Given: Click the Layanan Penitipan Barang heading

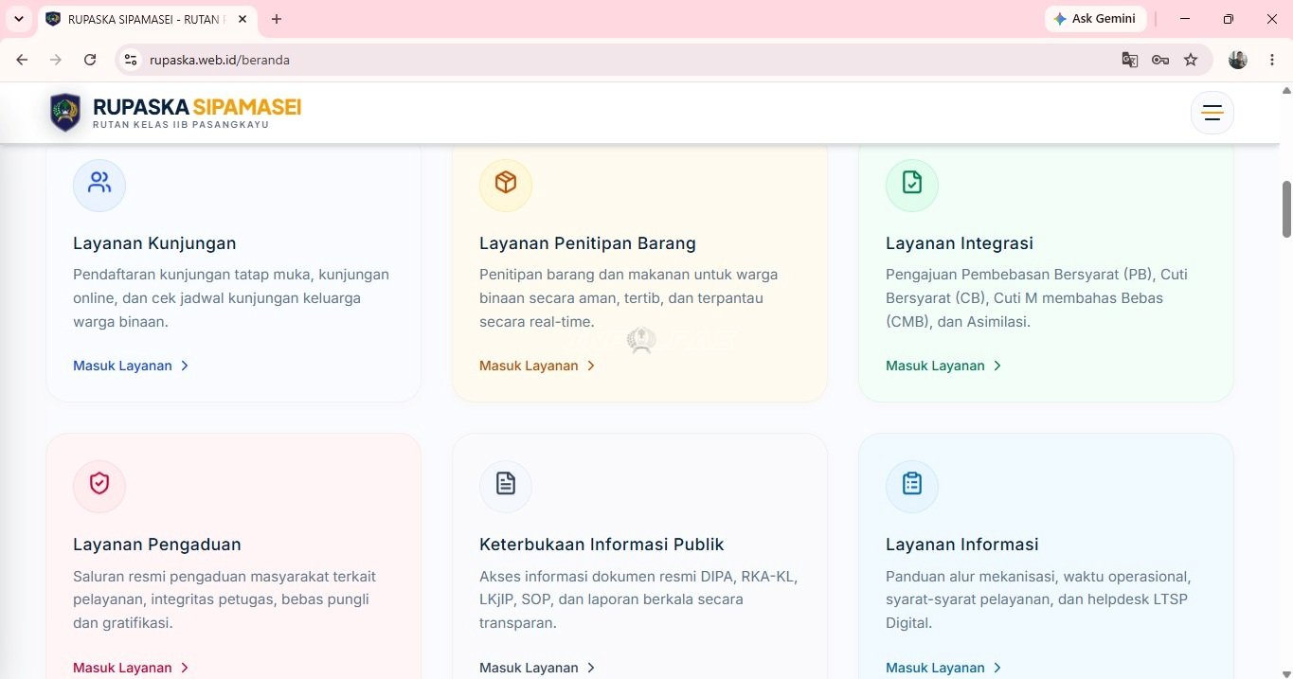Looking at the screenshot, I should pos(587,243).
